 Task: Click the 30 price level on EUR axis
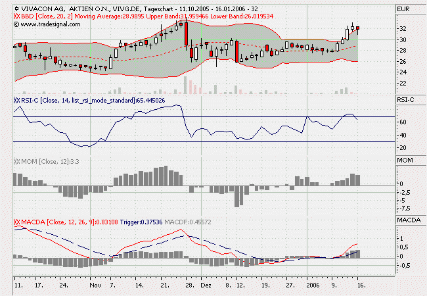[x=403, y=39]
